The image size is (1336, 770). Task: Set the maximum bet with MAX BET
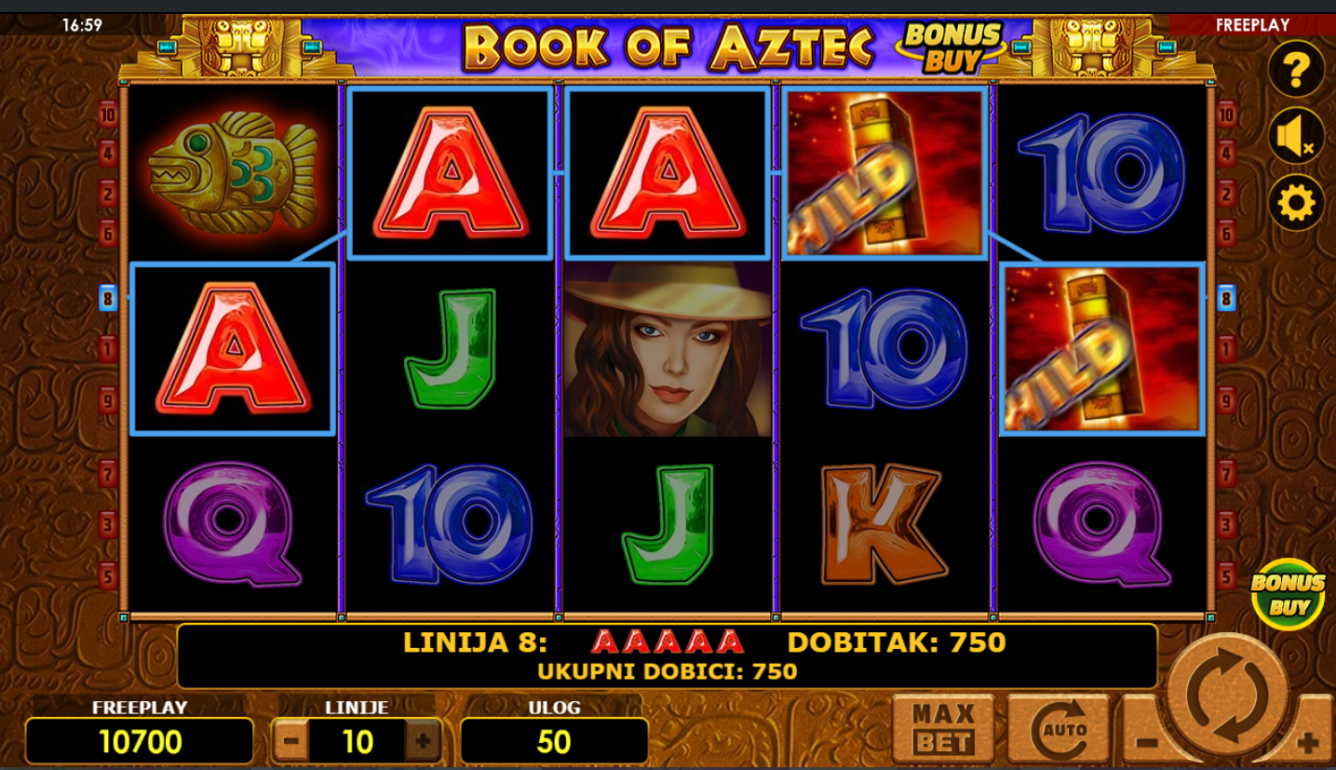point(943,729)
